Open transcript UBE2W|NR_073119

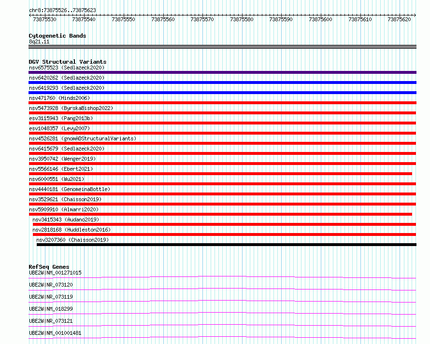(x=51, y=297)
